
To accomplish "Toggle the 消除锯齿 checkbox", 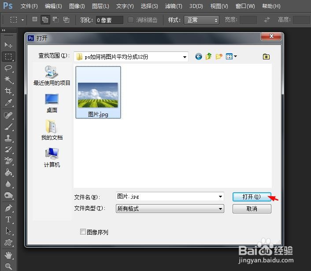I will point(130,20).
